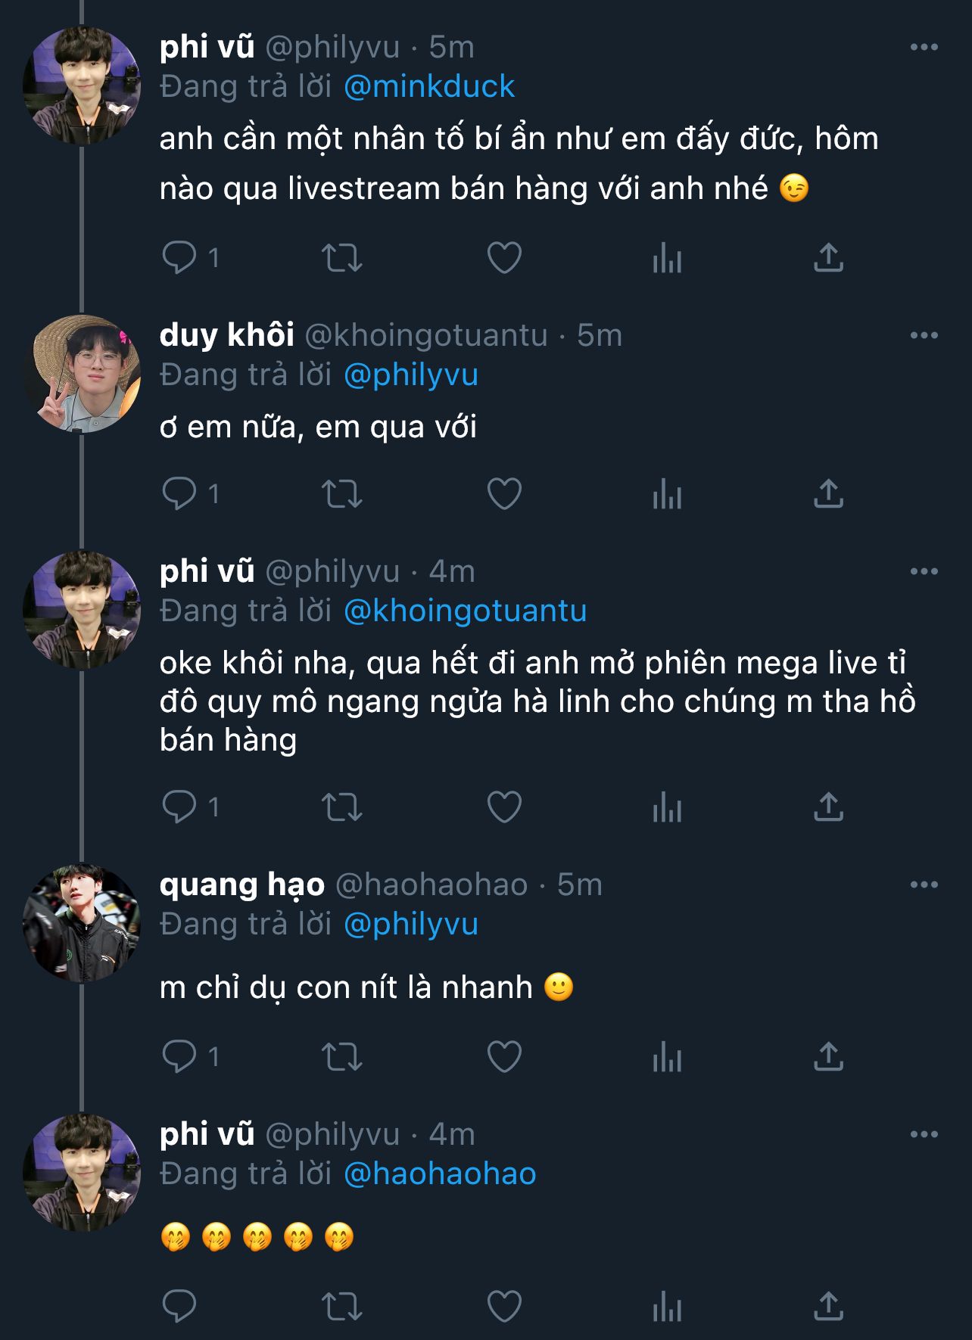Open the @haohaohao reply mention link
The image size is (972, 1340).
click(x=440, y=1174)
